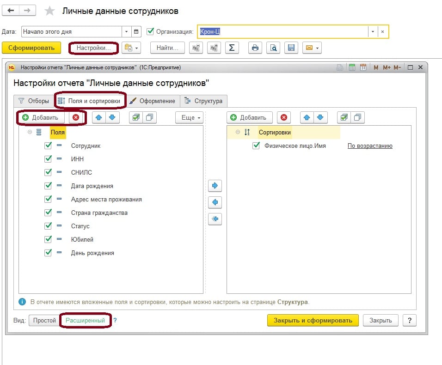The height and width of the screenshot is (365, 442).
Task: Uncheck the День рождения field
Action: point(48,252)
